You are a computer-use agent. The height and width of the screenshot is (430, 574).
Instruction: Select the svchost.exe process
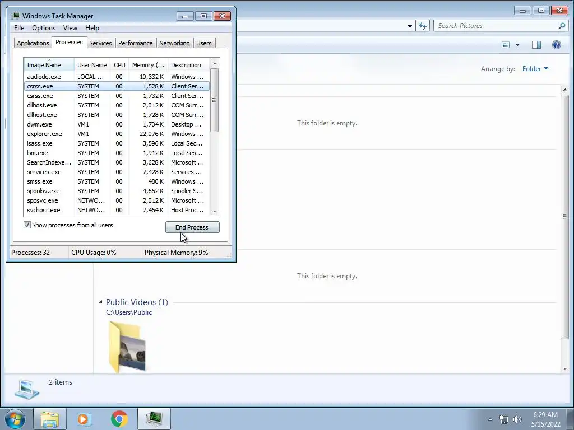(x=117, y=210)
